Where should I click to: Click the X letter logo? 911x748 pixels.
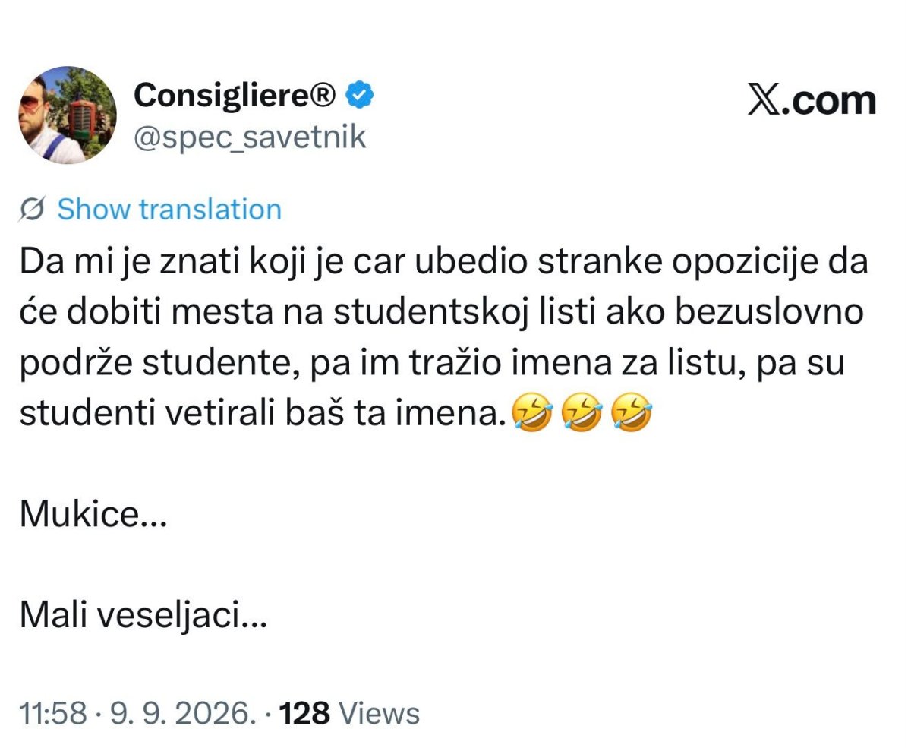point(765,100)
